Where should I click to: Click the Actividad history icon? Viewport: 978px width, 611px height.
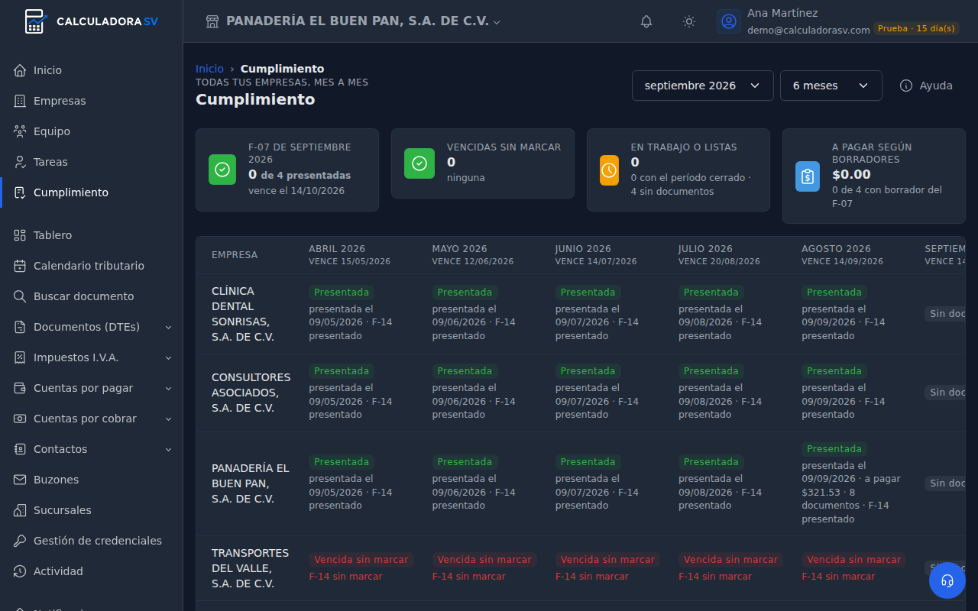pos(20,571)
